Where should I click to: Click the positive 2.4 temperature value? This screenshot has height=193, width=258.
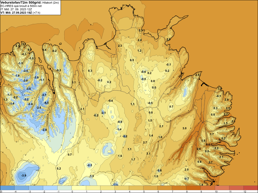coord(140,40)
